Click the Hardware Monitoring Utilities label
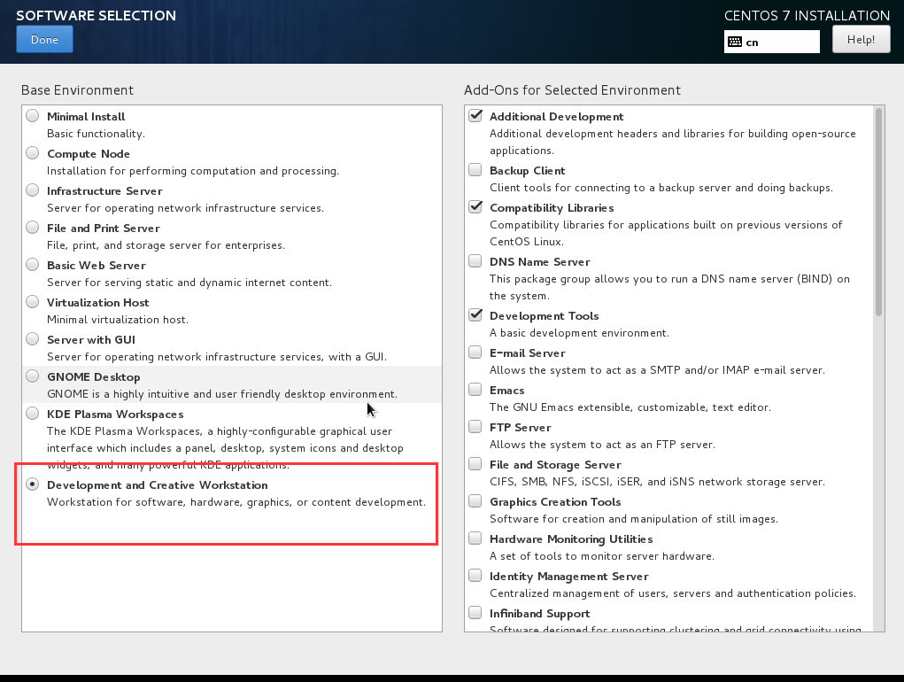This screenshot has width=904, height=682. click(x=571, y=539)
